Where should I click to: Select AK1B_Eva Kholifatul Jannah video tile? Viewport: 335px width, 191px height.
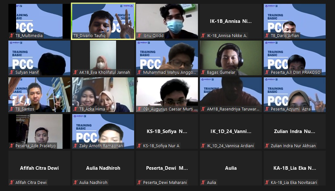pos(103,58)
